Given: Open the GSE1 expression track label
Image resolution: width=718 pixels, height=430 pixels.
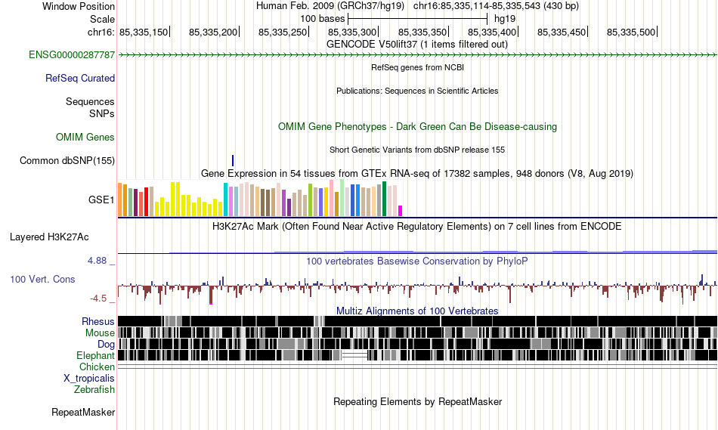Looking at the screenshot, I should pyautogui.click(x=101, y=200).
